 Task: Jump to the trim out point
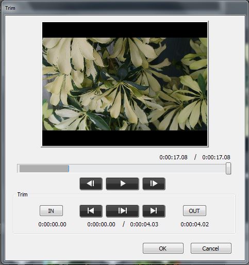pyautogui.click(x=154, y=211)
